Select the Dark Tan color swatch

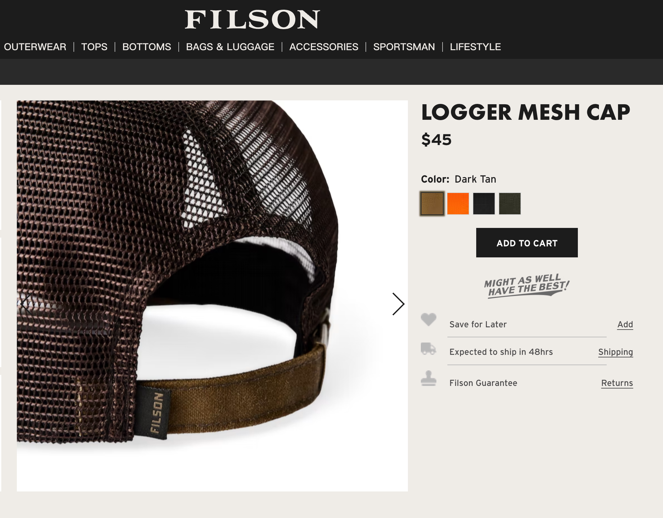pyautogui.click(x=432, y=204)
